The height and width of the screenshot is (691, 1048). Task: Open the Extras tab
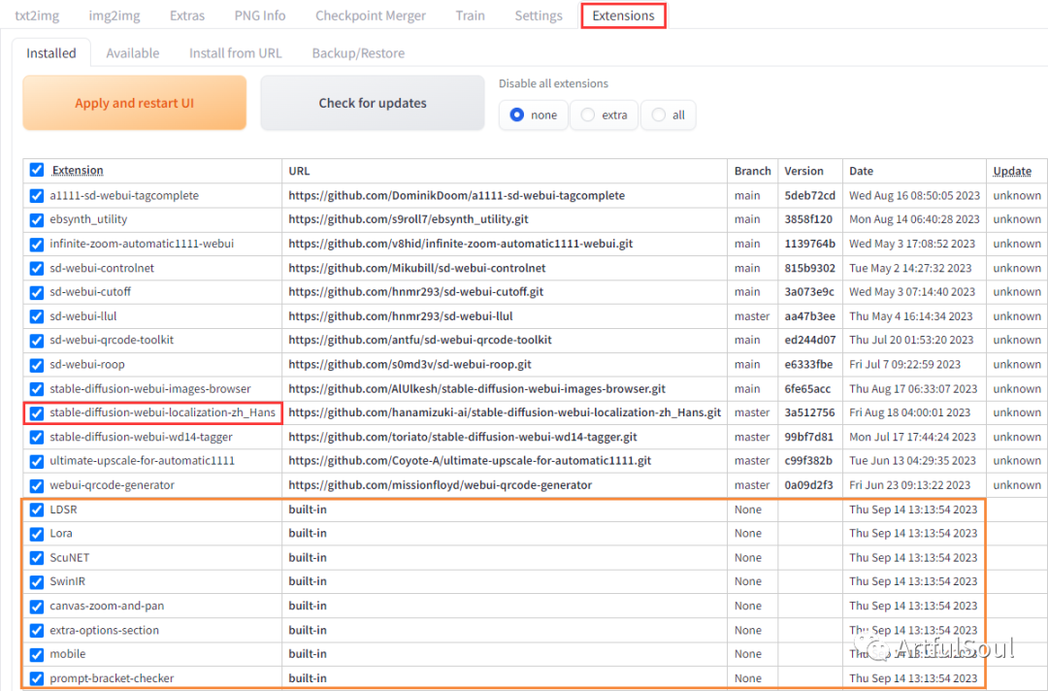[187, 16]
